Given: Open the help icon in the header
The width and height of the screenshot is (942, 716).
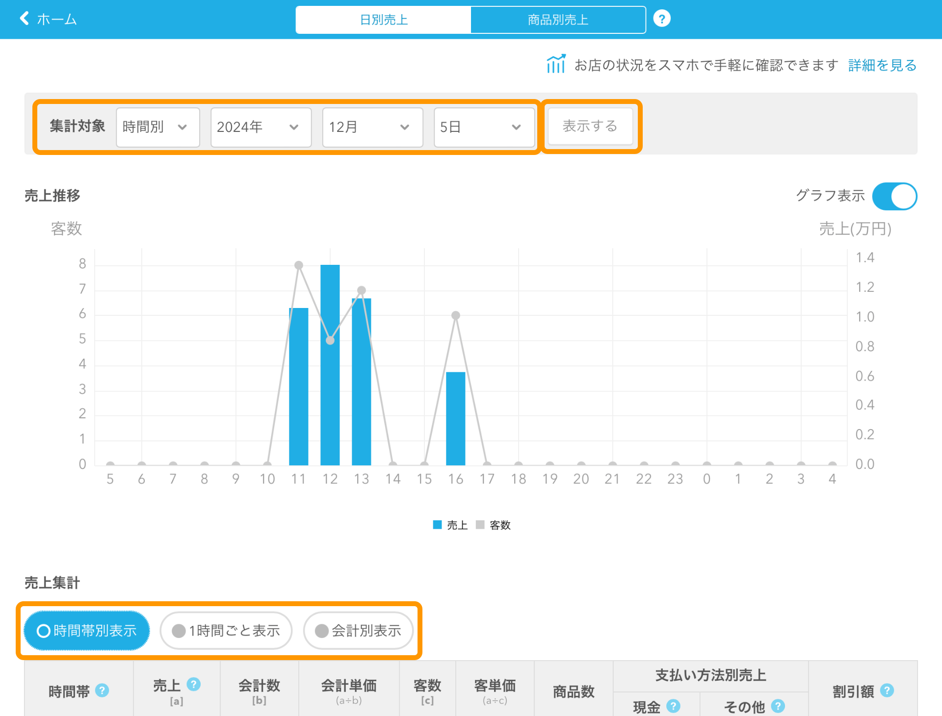Looking at the screenshot, I should [661, 19].
